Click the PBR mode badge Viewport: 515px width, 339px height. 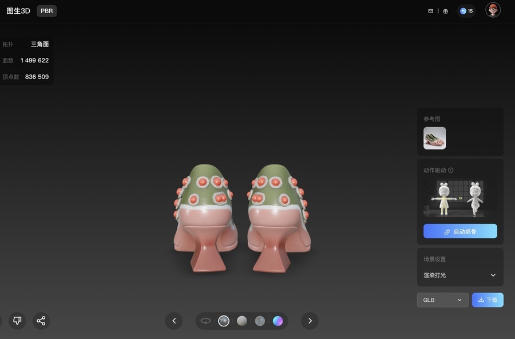[47, 11]
